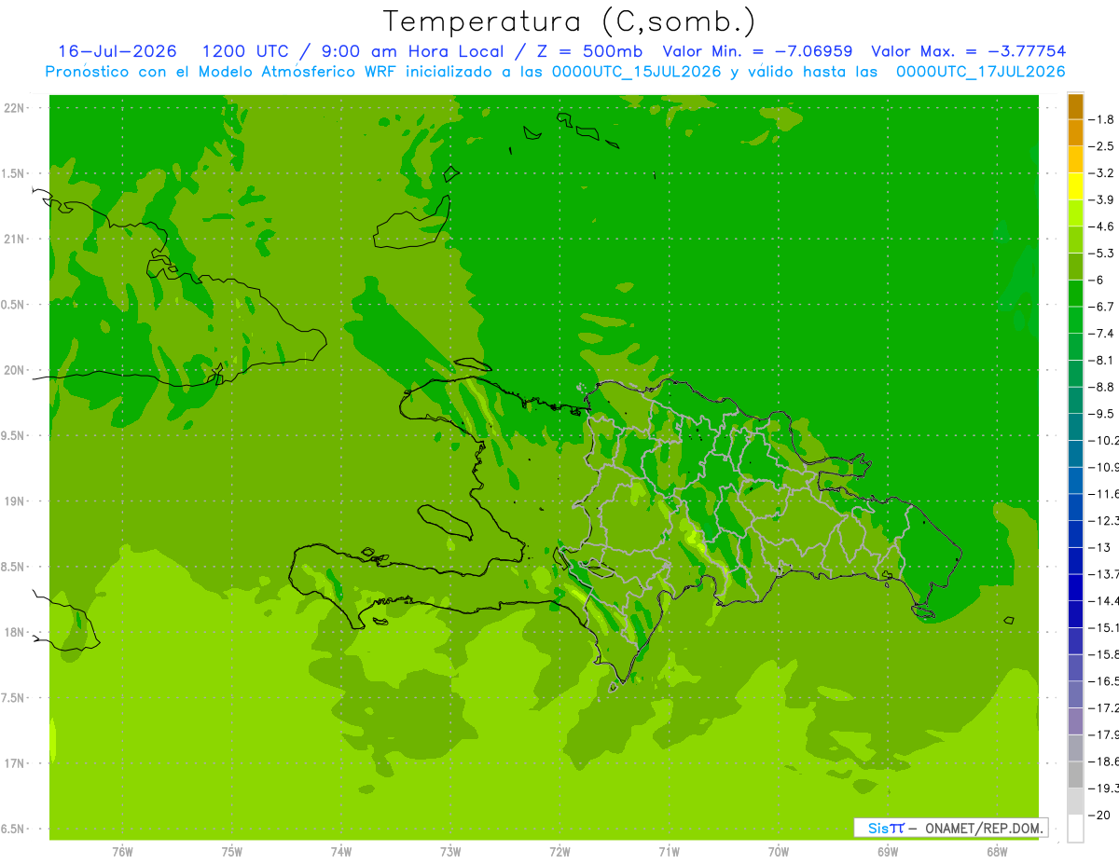The height and width of the screenshot is (864, 1119).
Task: Click the '-1.8' colorbar value
Action: pyautogui.click(x=1102, y=119)
